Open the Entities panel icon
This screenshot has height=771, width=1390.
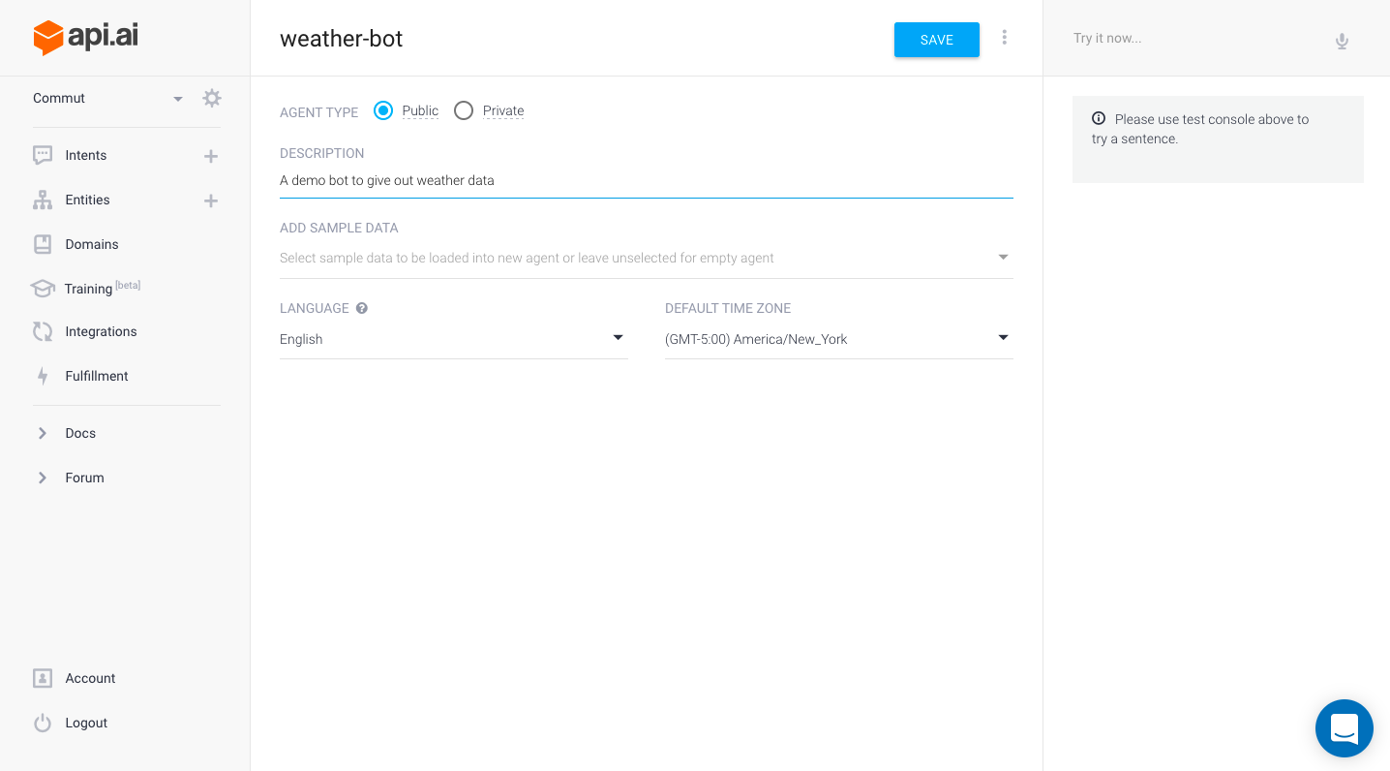pos(42,200)
